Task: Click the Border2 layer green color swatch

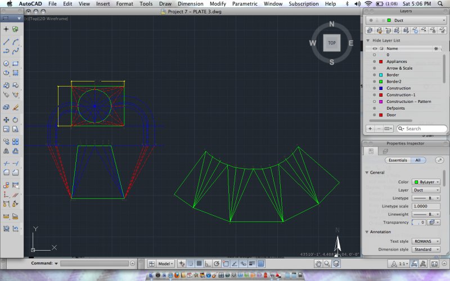Action: click(x=381, y=81)
